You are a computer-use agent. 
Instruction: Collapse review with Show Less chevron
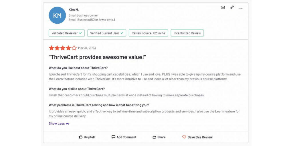pos(68,124)
